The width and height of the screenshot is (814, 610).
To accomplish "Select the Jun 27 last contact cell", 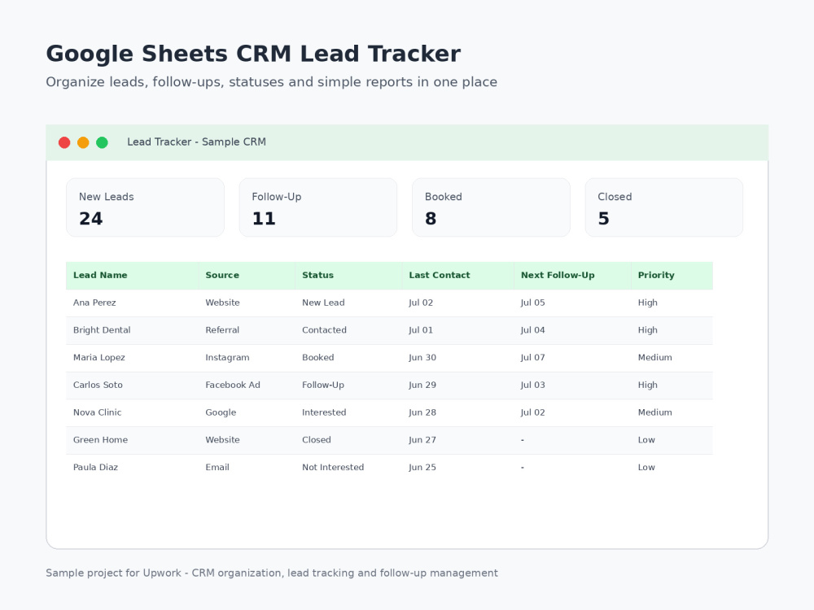I will click(457, 440).
